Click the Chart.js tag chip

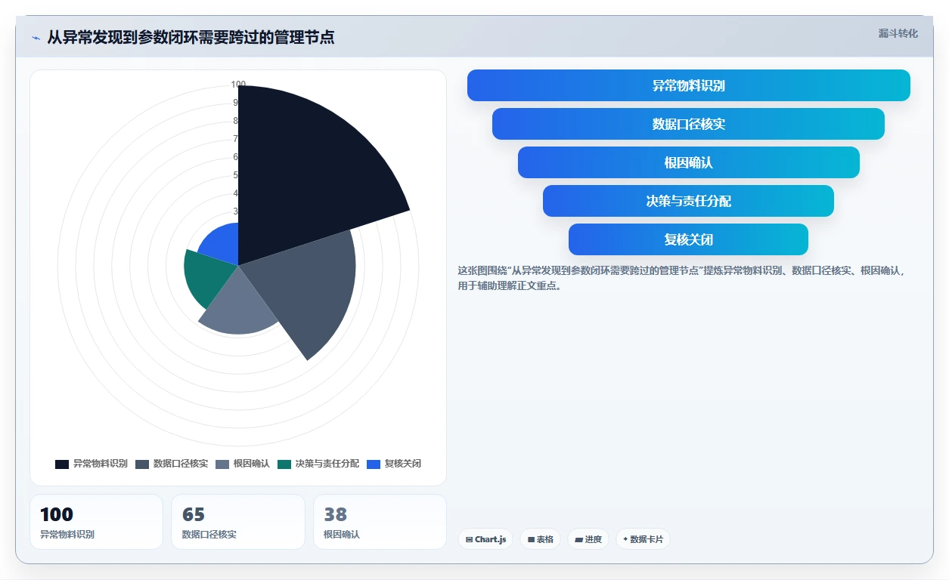485,539
